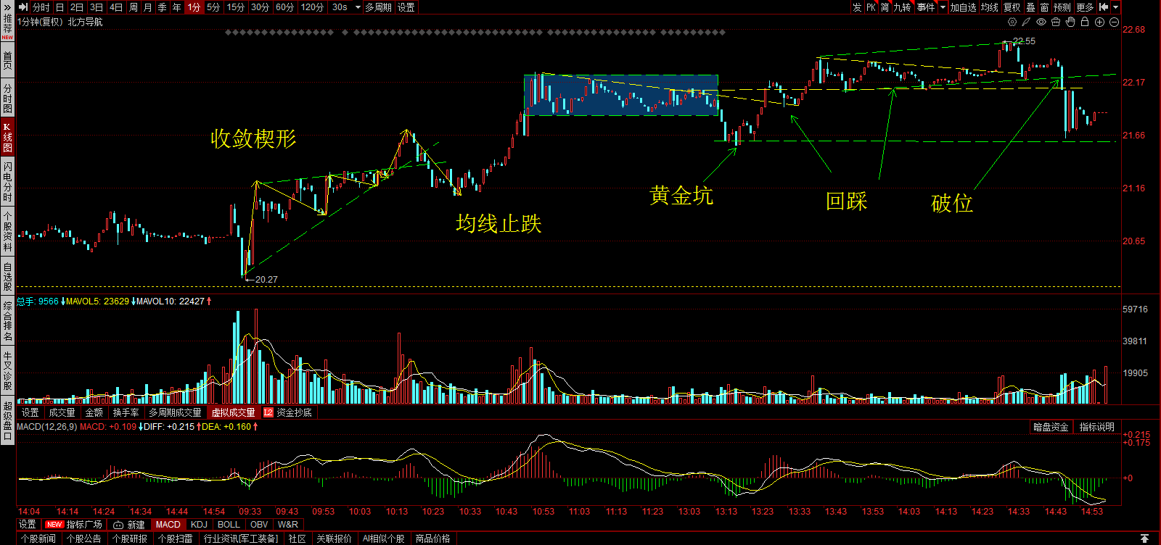Click the collapse arrow icon in the top-right toolbar
This screenshot has width=1161, height=545.
(1104, 7)
